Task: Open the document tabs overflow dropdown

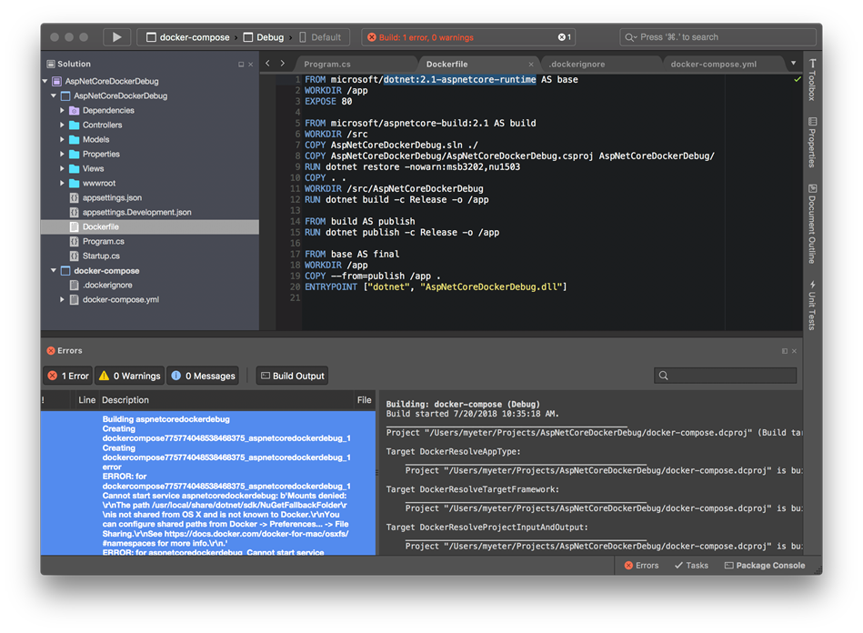Action: (793, 64)
